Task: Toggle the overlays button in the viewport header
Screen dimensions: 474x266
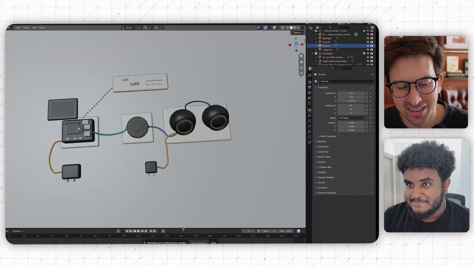Action: pos(274,28)
